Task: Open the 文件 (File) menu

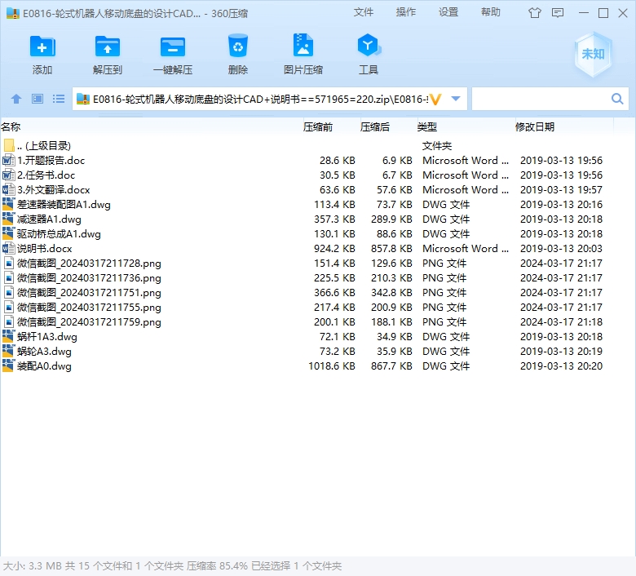Action: (x=364, y=12)
